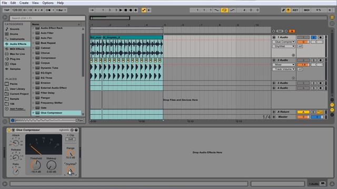Toggle the MIDI map mode switch

[306, 10]
